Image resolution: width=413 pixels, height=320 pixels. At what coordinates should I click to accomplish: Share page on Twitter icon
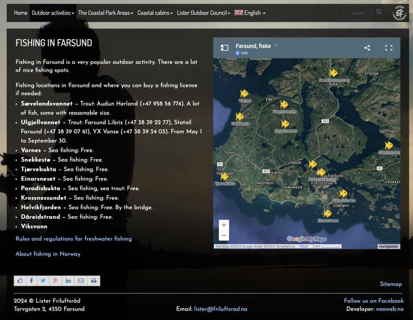43,281
